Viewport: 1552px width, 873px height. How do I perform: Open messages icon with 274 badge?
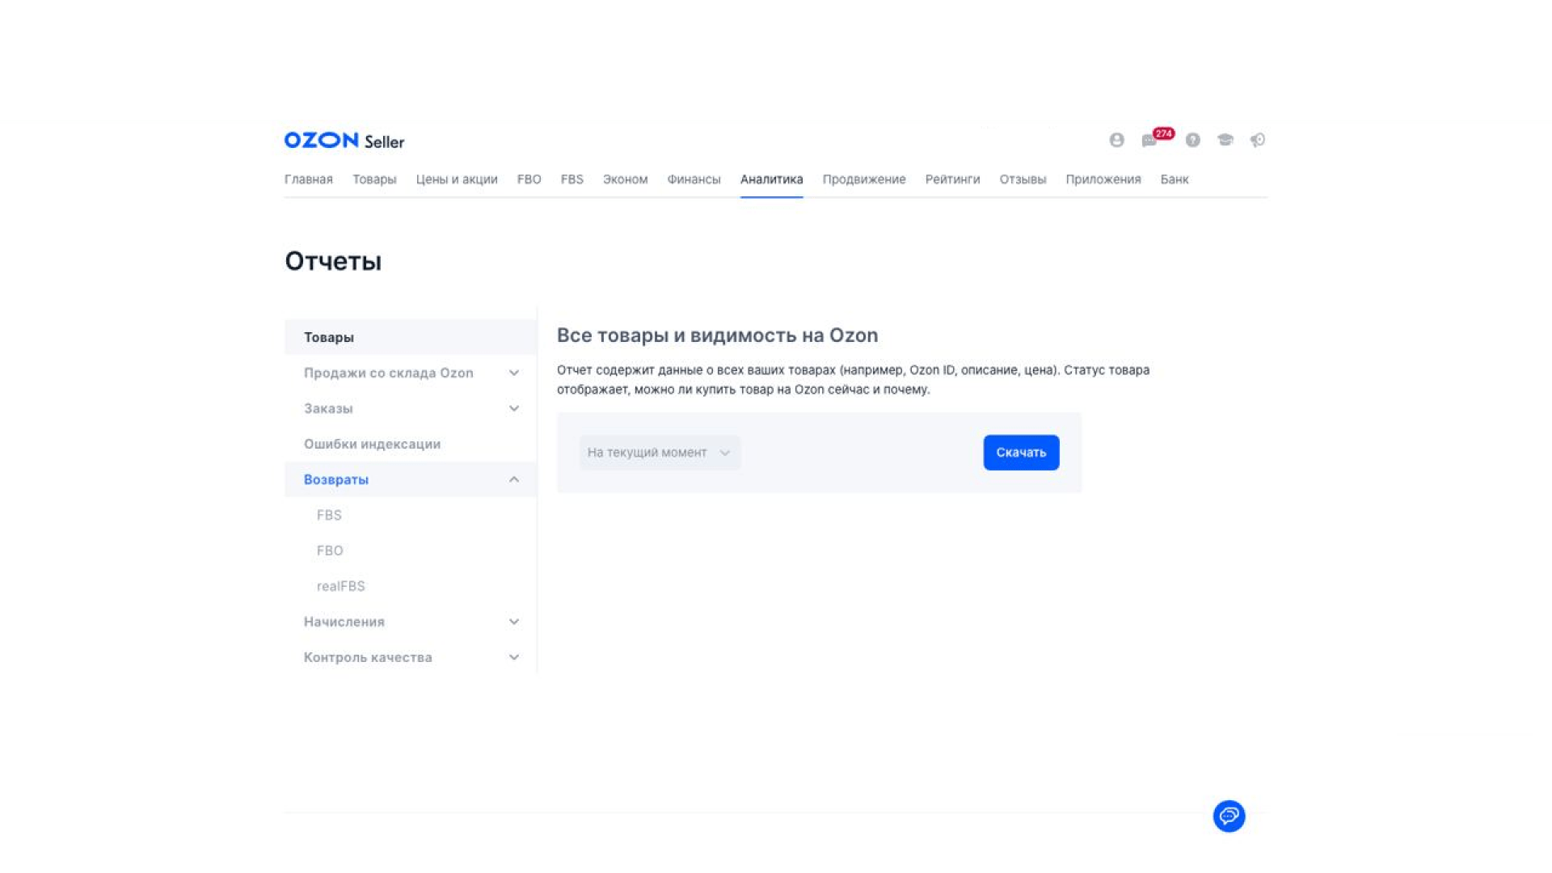tap(1156, 138)
